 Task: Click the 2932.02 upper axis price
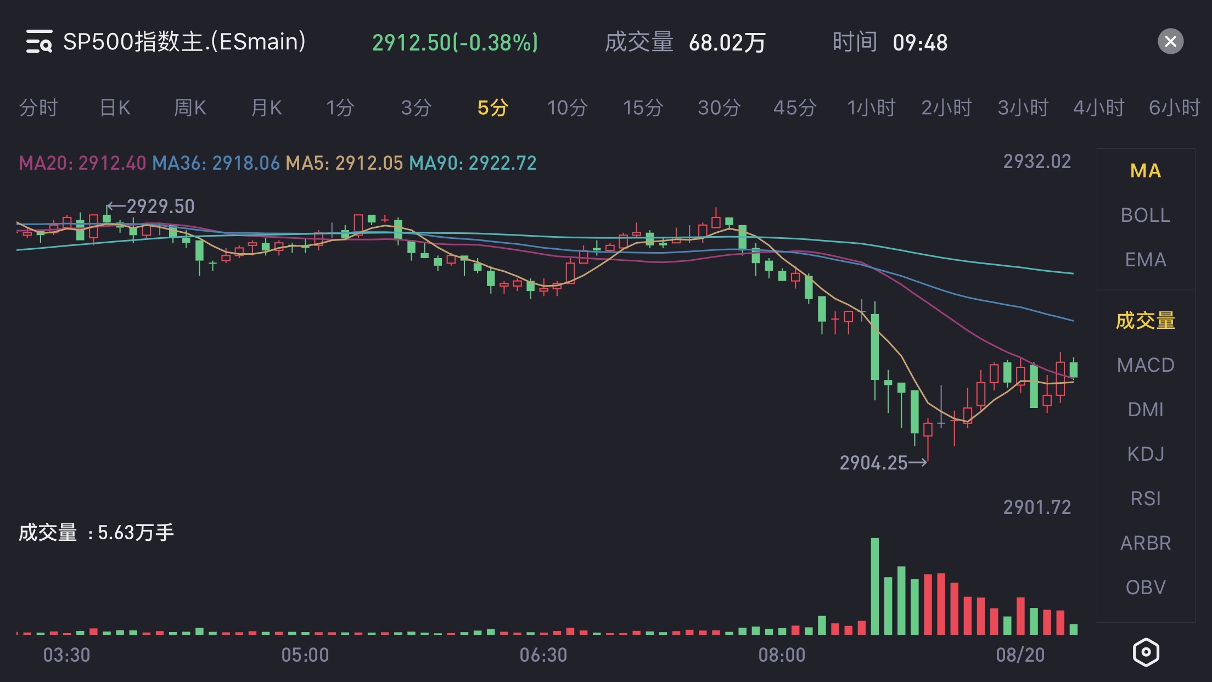click(x=1037, y=161)
